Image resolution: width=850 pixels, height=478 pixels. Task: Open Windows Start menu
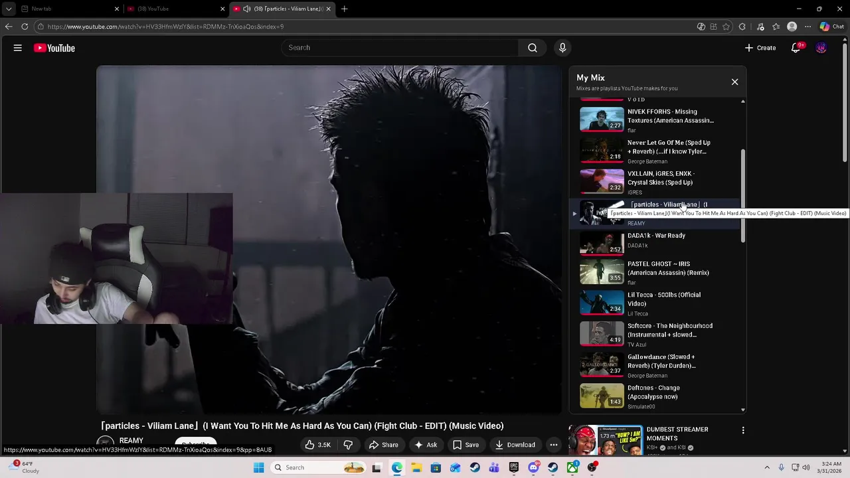pos(258,467)
